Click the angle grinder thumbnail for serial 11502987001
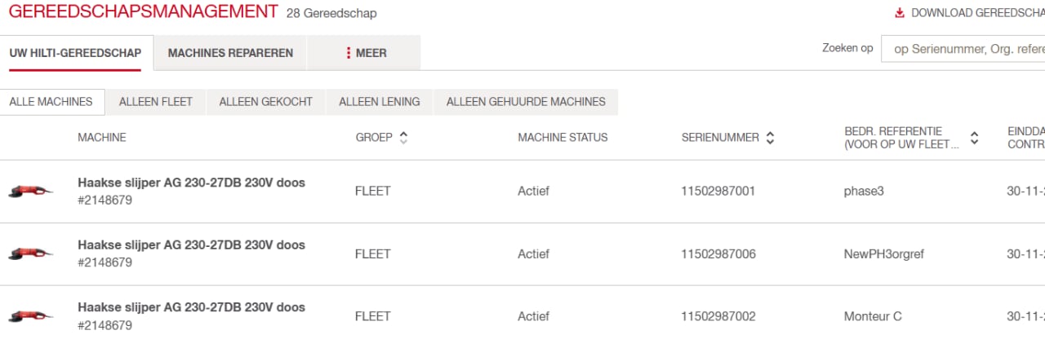The image size is (1045, 348). (30, 192)
